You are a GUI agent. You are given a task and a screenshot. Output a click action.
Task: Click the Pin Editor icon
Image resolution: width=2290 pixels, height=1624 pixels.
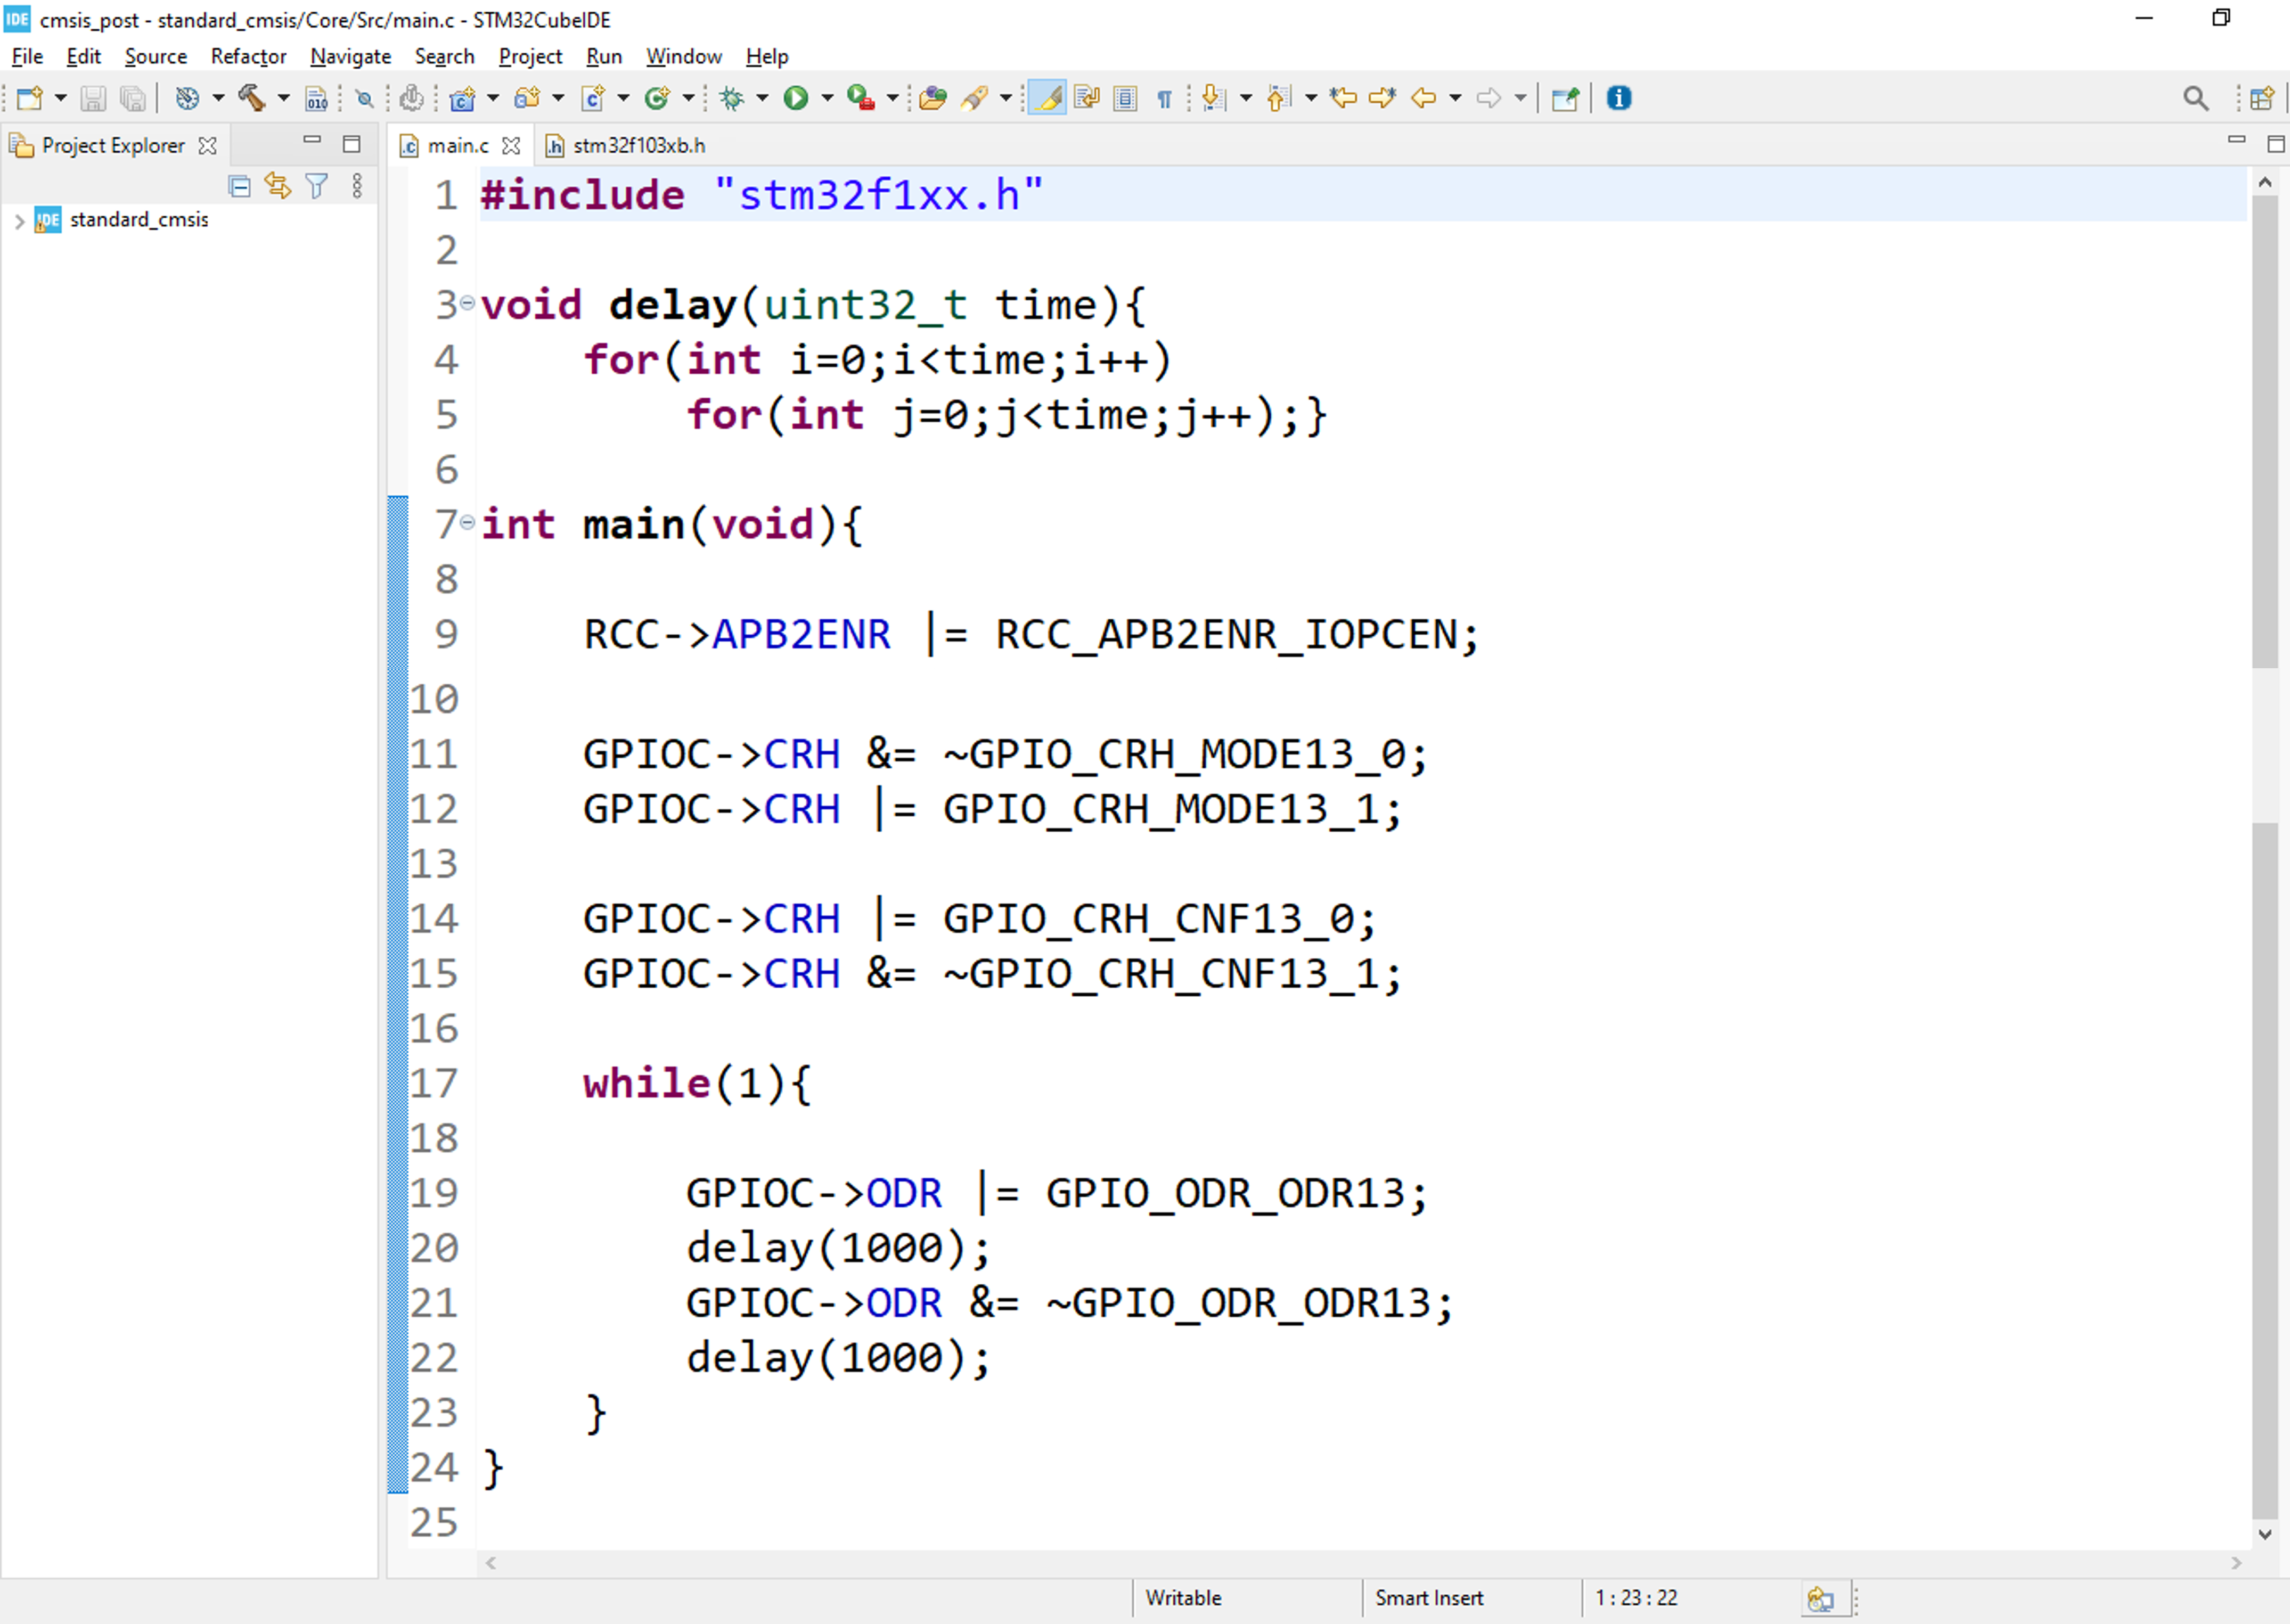pos(1565,98)
